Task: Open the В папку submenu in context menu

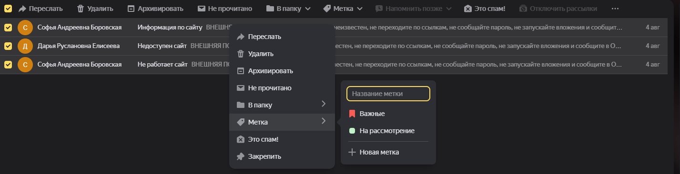Action: point(282,105)
